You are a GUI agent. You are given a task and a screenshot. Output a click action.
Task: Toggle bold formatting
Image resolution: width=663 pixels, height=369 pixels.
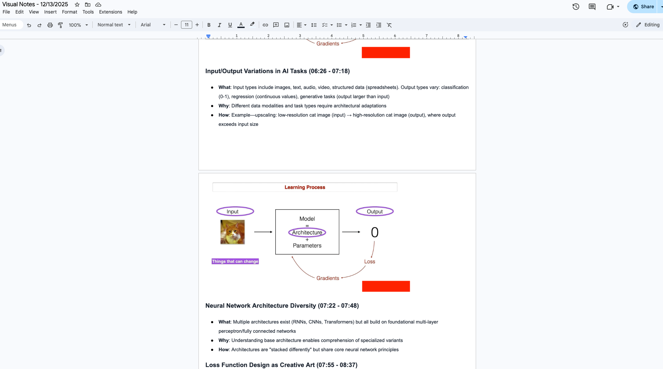[x=209, y=25]
